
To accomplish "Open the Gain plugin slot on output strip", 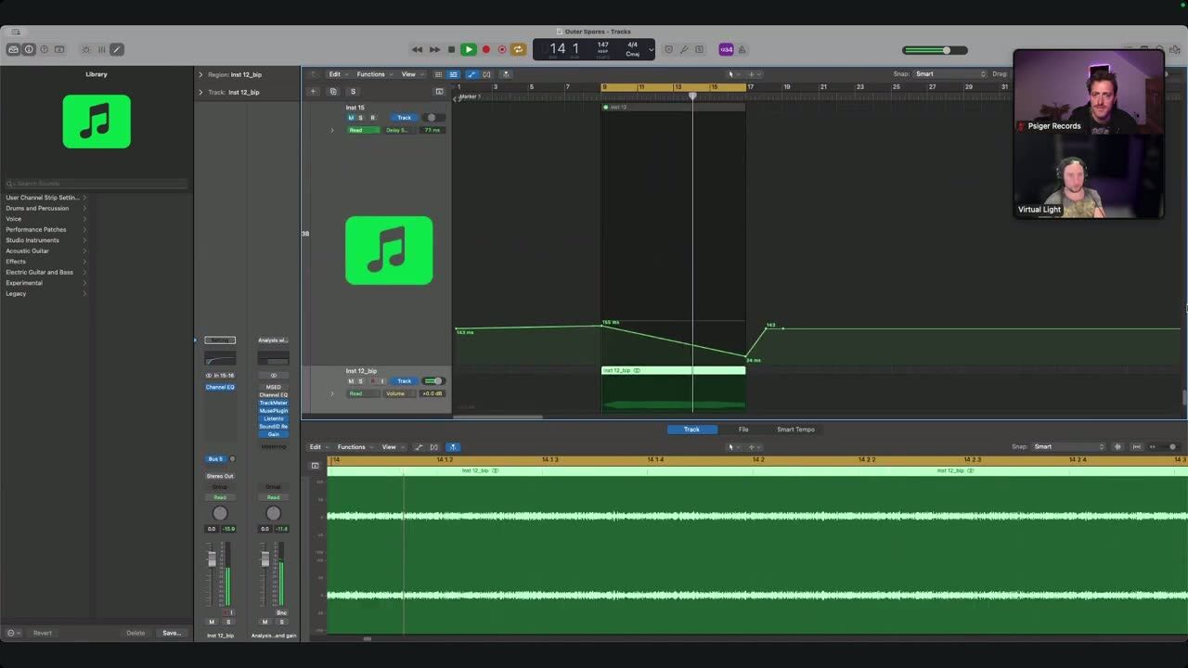I will tap(273, 434).
